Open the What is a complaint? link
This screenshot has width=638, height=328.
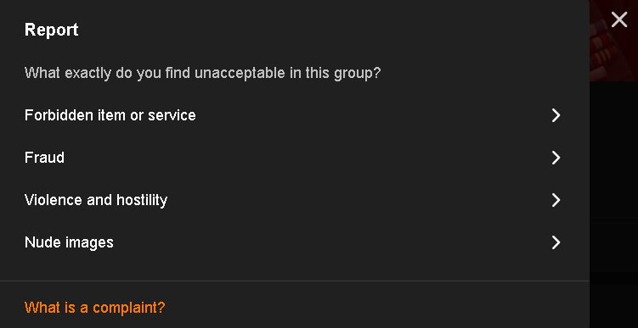tap(95, 308)
